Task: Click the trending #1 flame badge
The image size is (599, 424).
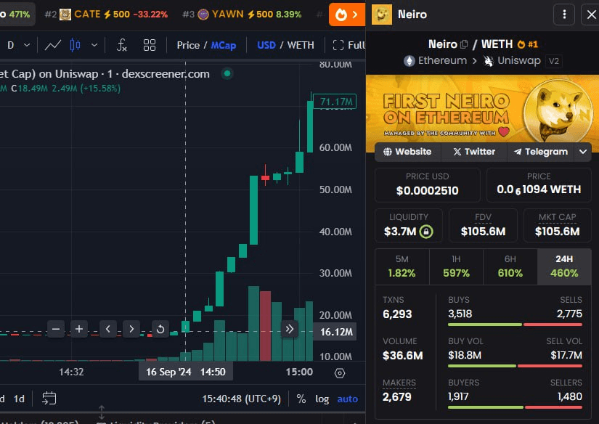Action: tap(528, 44)
